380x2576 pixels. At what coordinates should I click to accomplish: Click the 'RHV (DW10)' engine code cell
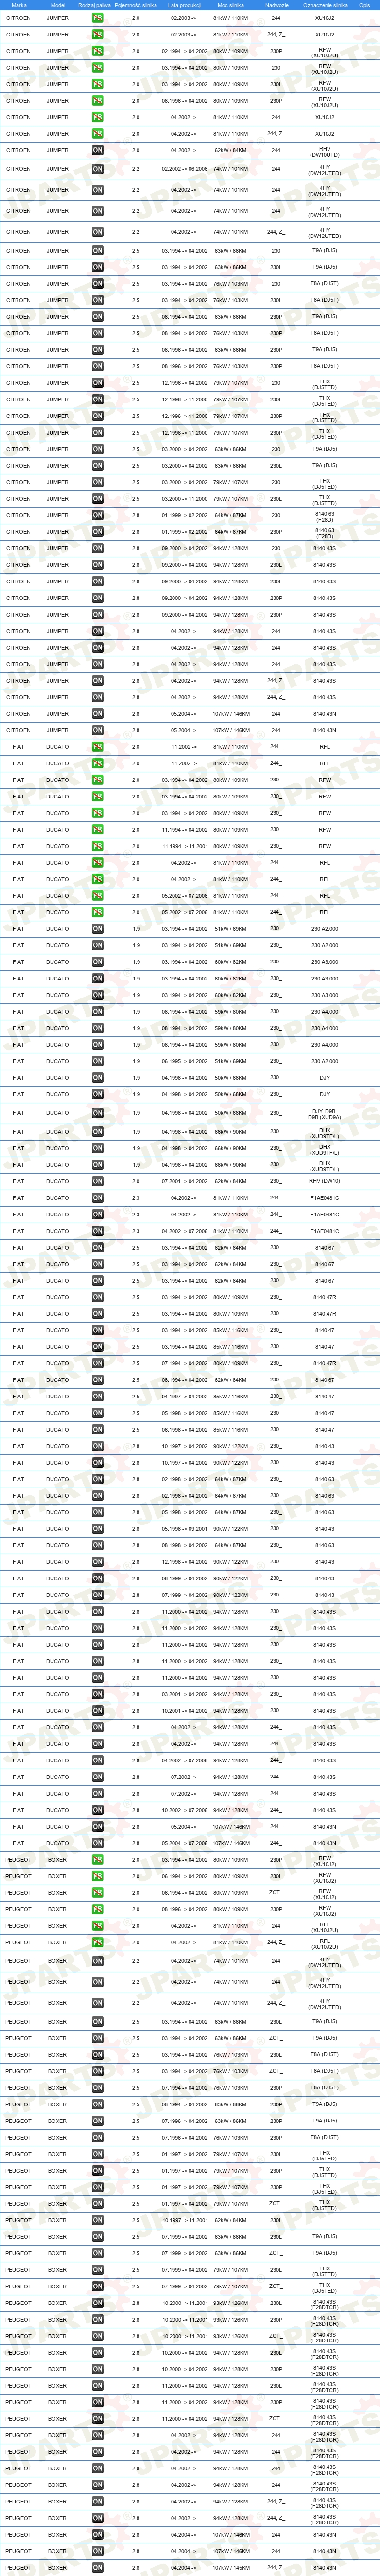click(325, 1182)
